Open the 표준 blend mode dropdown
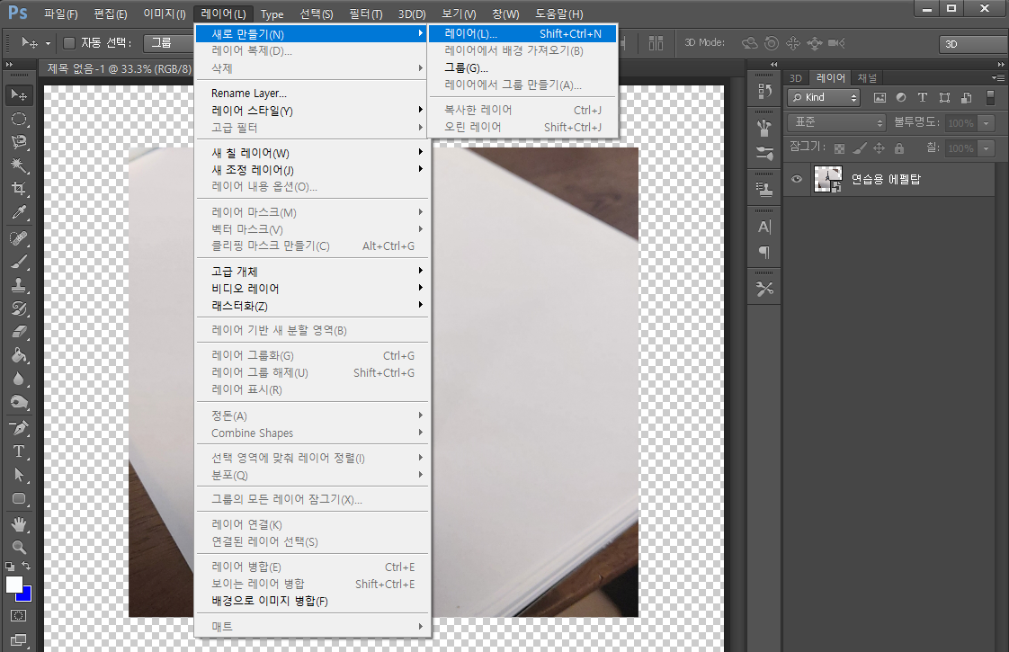The image size is (1009, 652). [x=837, y=122]
